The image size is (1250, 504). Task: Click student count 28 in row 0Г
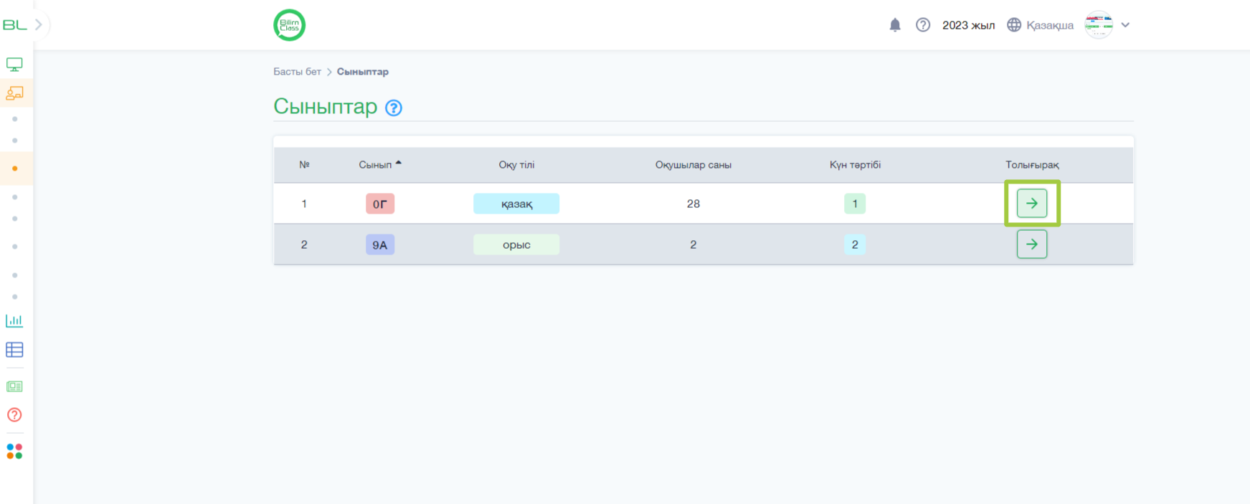tap(693, 204)
